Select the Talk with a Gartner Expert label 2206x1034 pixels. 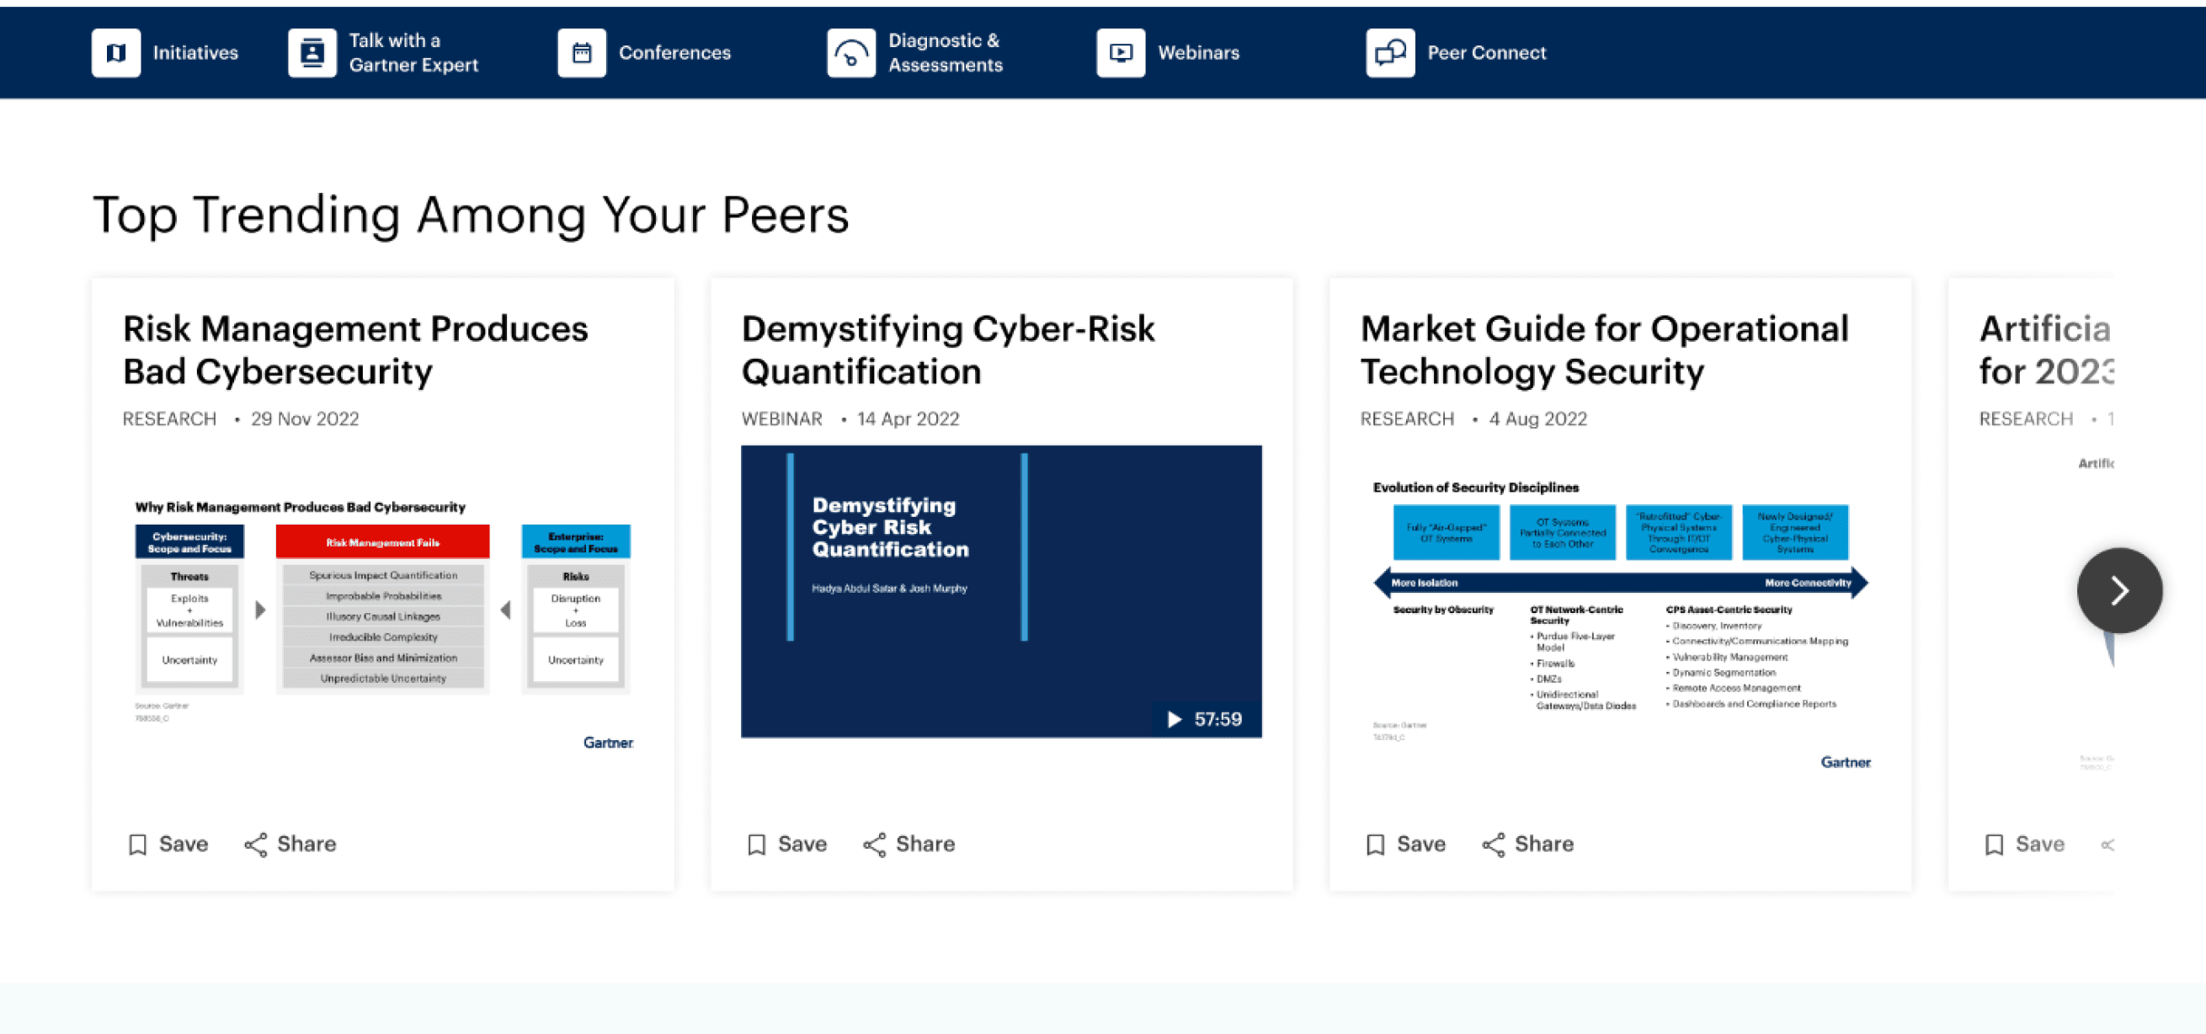pyautogui.click(x=413, y=53)
